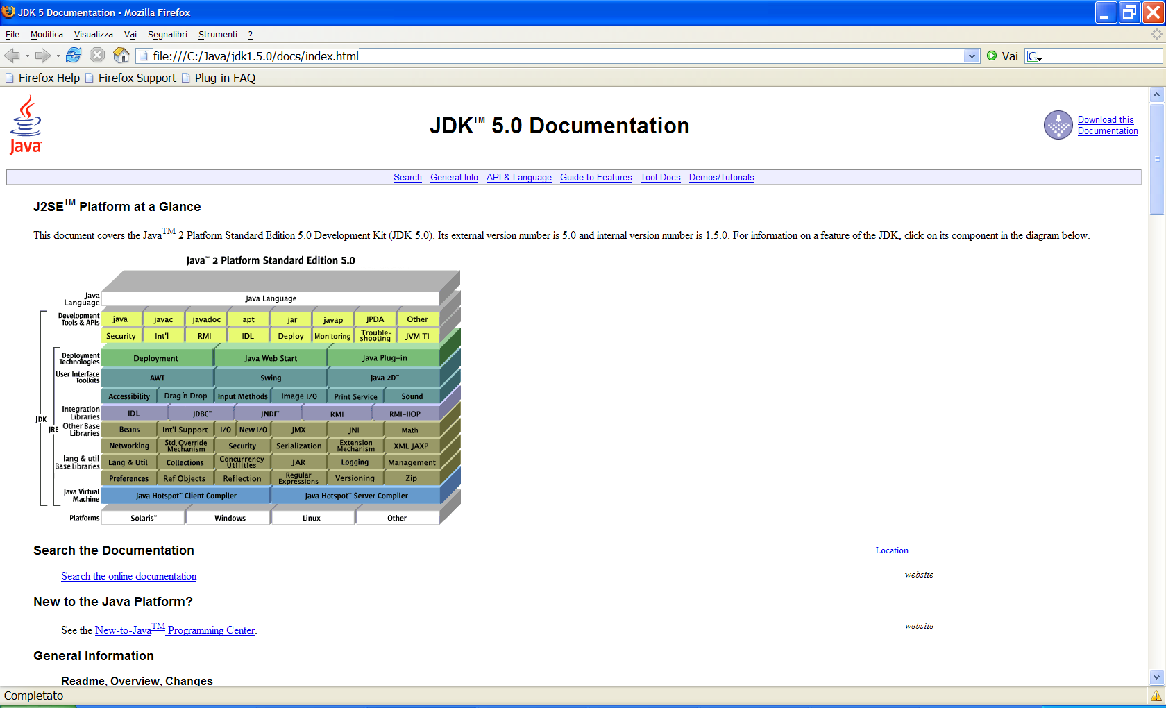Select Java Hotspot Client Compiler block
The height and width of the screenshot is (708, 1166).
tap(186, 496)
